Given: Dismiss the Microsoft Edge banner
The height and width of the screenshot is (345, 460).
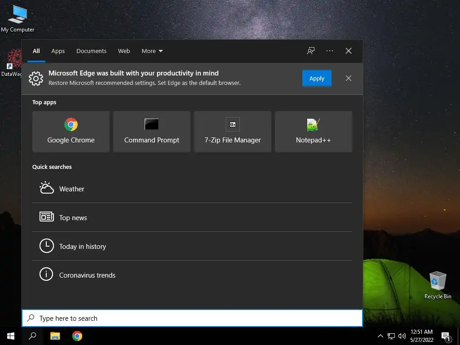Looking at the screenshot, I should (x=349, y=78).
